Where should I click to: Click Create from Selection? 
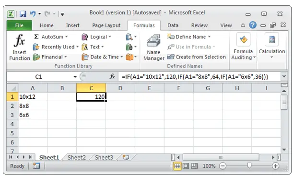click(x=197, y=57)
